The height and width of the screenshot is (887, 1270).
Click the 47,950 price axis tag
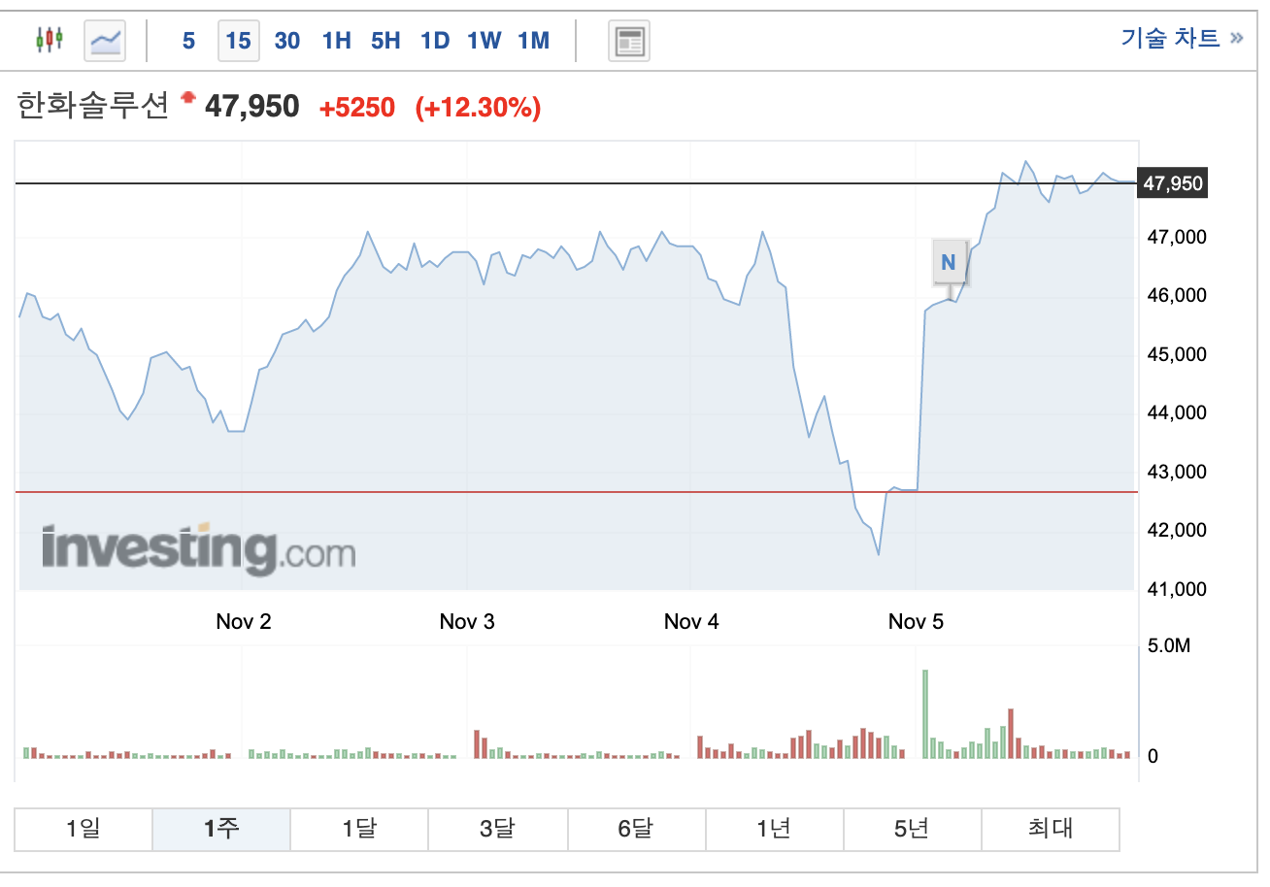tap(1173, 183)
